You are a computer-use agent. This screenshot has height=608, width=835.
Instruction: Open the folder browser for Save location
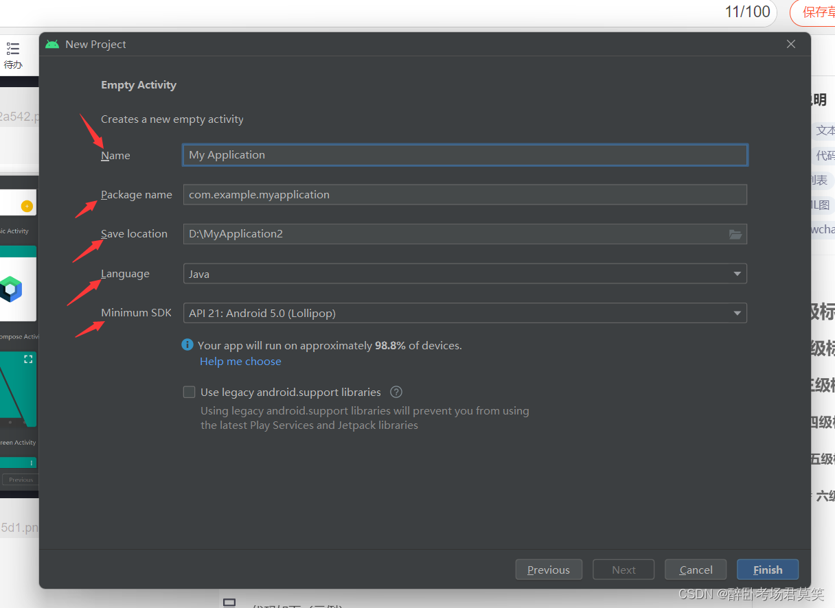(x=735, y=234)
